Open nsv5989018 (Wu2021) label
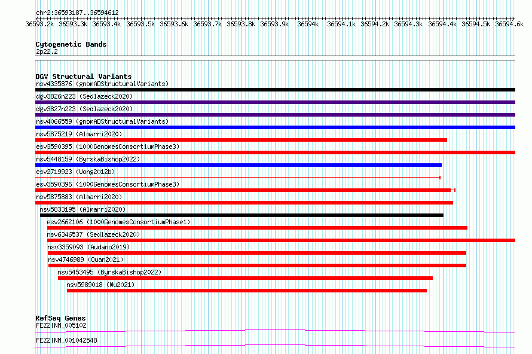The width and height of the screenshot is (532, 354). [x=100, y=285]
